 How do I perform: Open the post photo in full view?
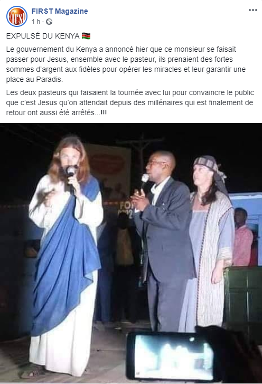pos(131,253)
